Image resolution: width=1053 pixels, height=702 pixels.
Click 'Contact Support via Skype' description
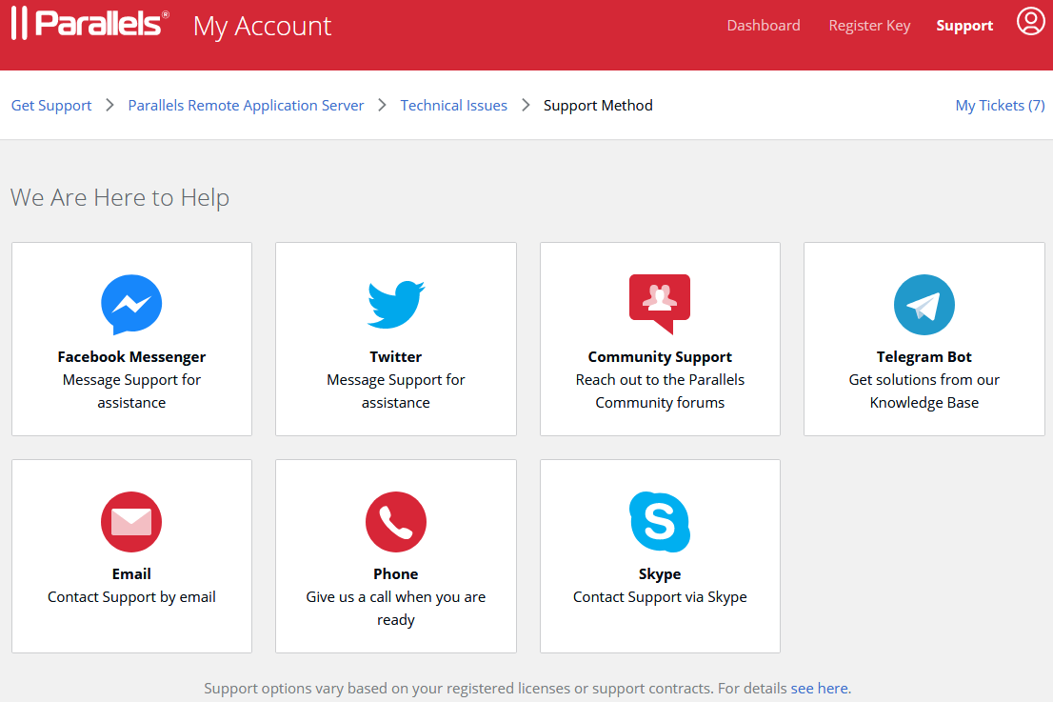click(x=660, y=596)
